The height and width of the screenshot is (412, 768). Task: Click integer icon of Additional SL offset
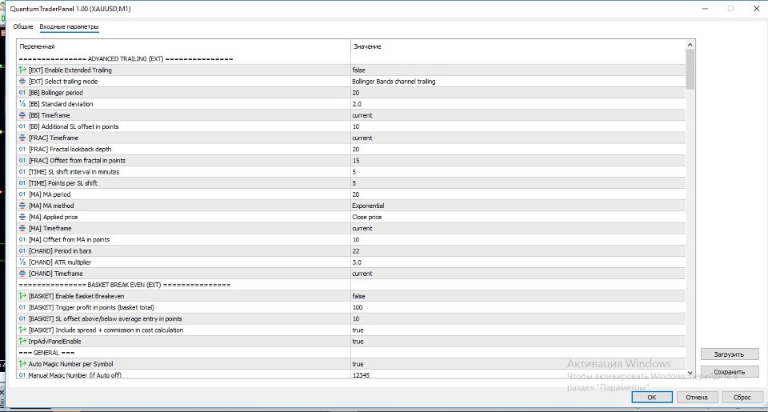tap(22, 126)
